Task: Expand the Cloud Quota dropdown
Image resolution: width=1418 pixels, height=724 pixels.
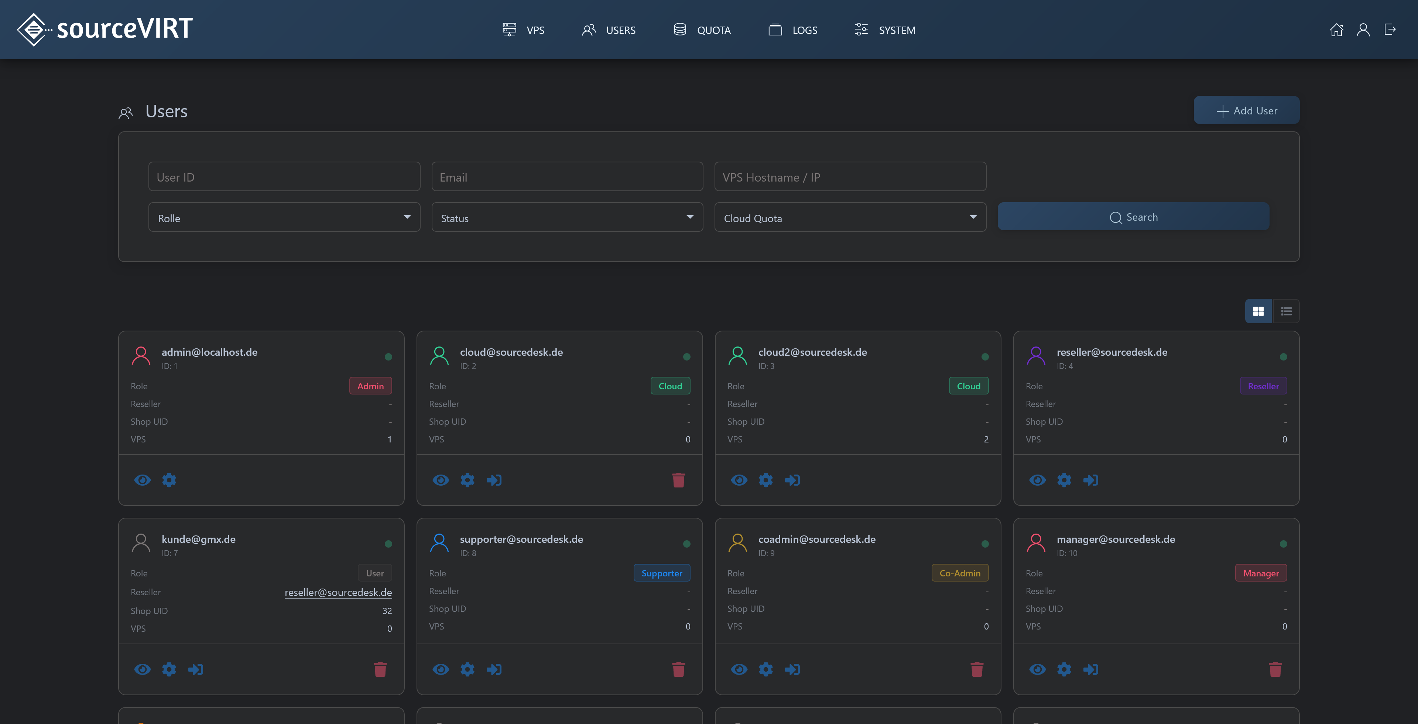Action: (850, 217)
